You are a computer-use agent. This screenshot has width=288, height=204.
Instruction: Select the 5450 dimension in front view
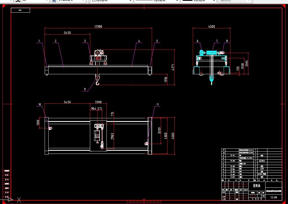pos(67,33)
